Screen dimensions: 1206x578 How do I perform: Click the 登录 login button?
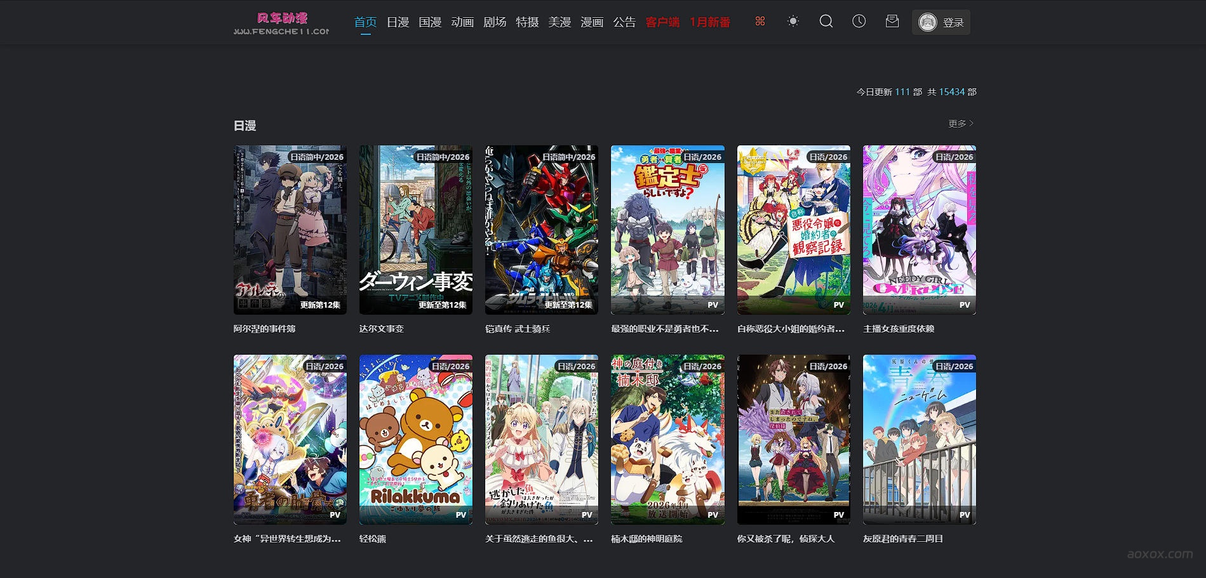pos(953,23)
